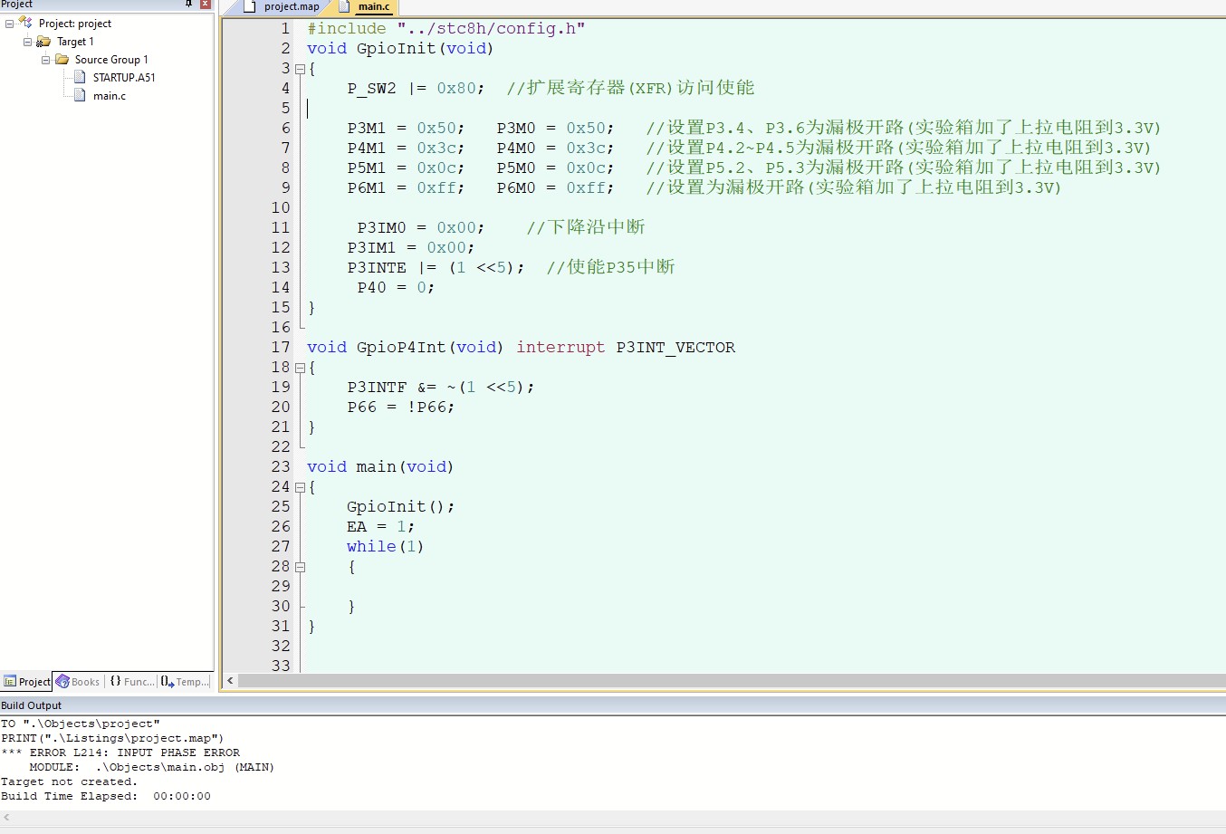The image size is (1226, 834).
Task: Click 'P3INT_VECTOR' on line 17
Action: [675, 348]
